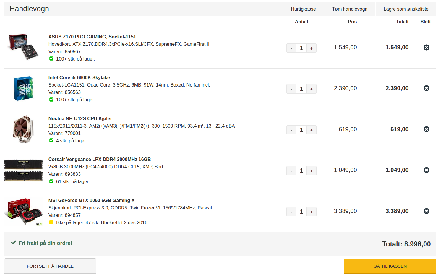Click green in-stock icon for ASUS motherboard

[x=51, y=58]
